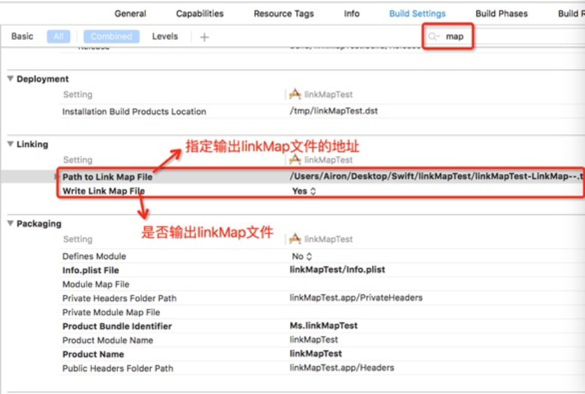
Task: Select the Path to Link Map File setting
Action: 107,176
